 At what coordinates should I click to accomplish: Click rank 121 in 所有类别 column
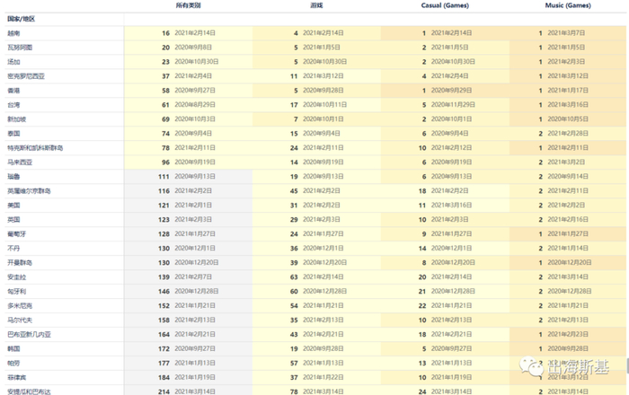pyautogui.click(x=164, y=206)
